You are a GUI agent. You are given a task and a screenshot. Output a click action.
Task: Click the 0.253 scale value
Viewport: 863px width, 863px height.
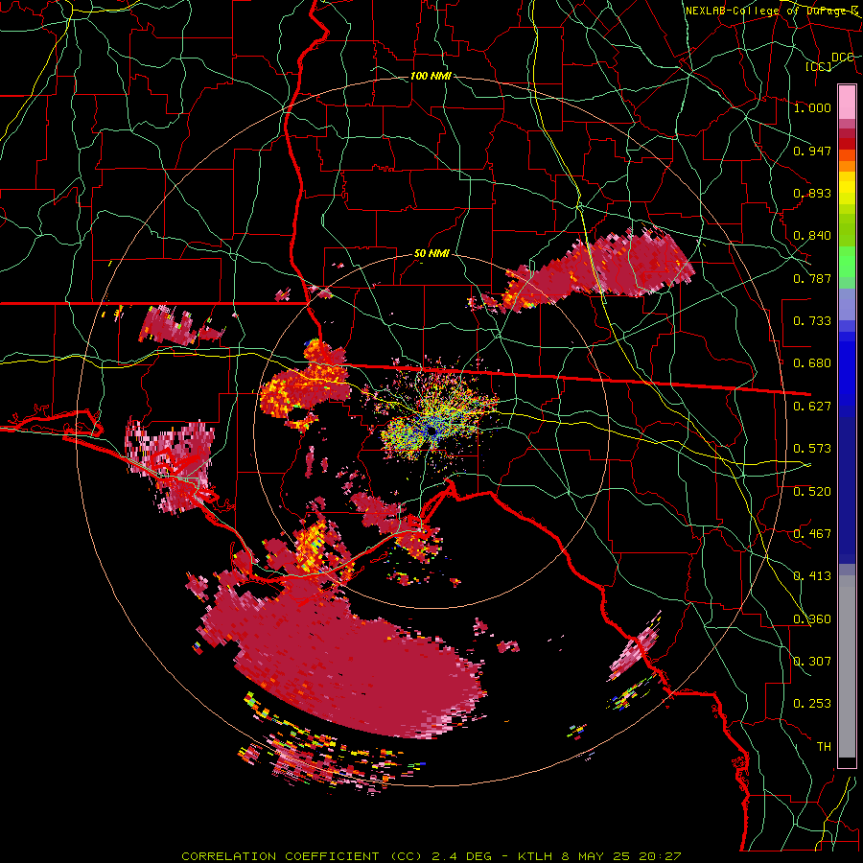tap(812, 704)
